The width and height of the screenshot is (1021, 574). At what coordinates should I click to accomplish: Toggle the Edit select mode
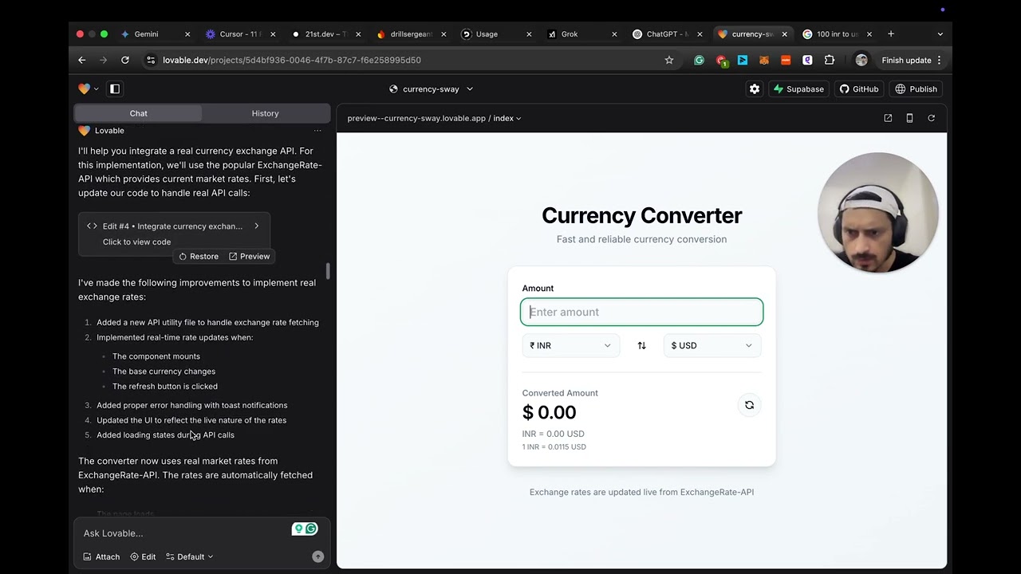pyautogui.click(x=144, y=556)
